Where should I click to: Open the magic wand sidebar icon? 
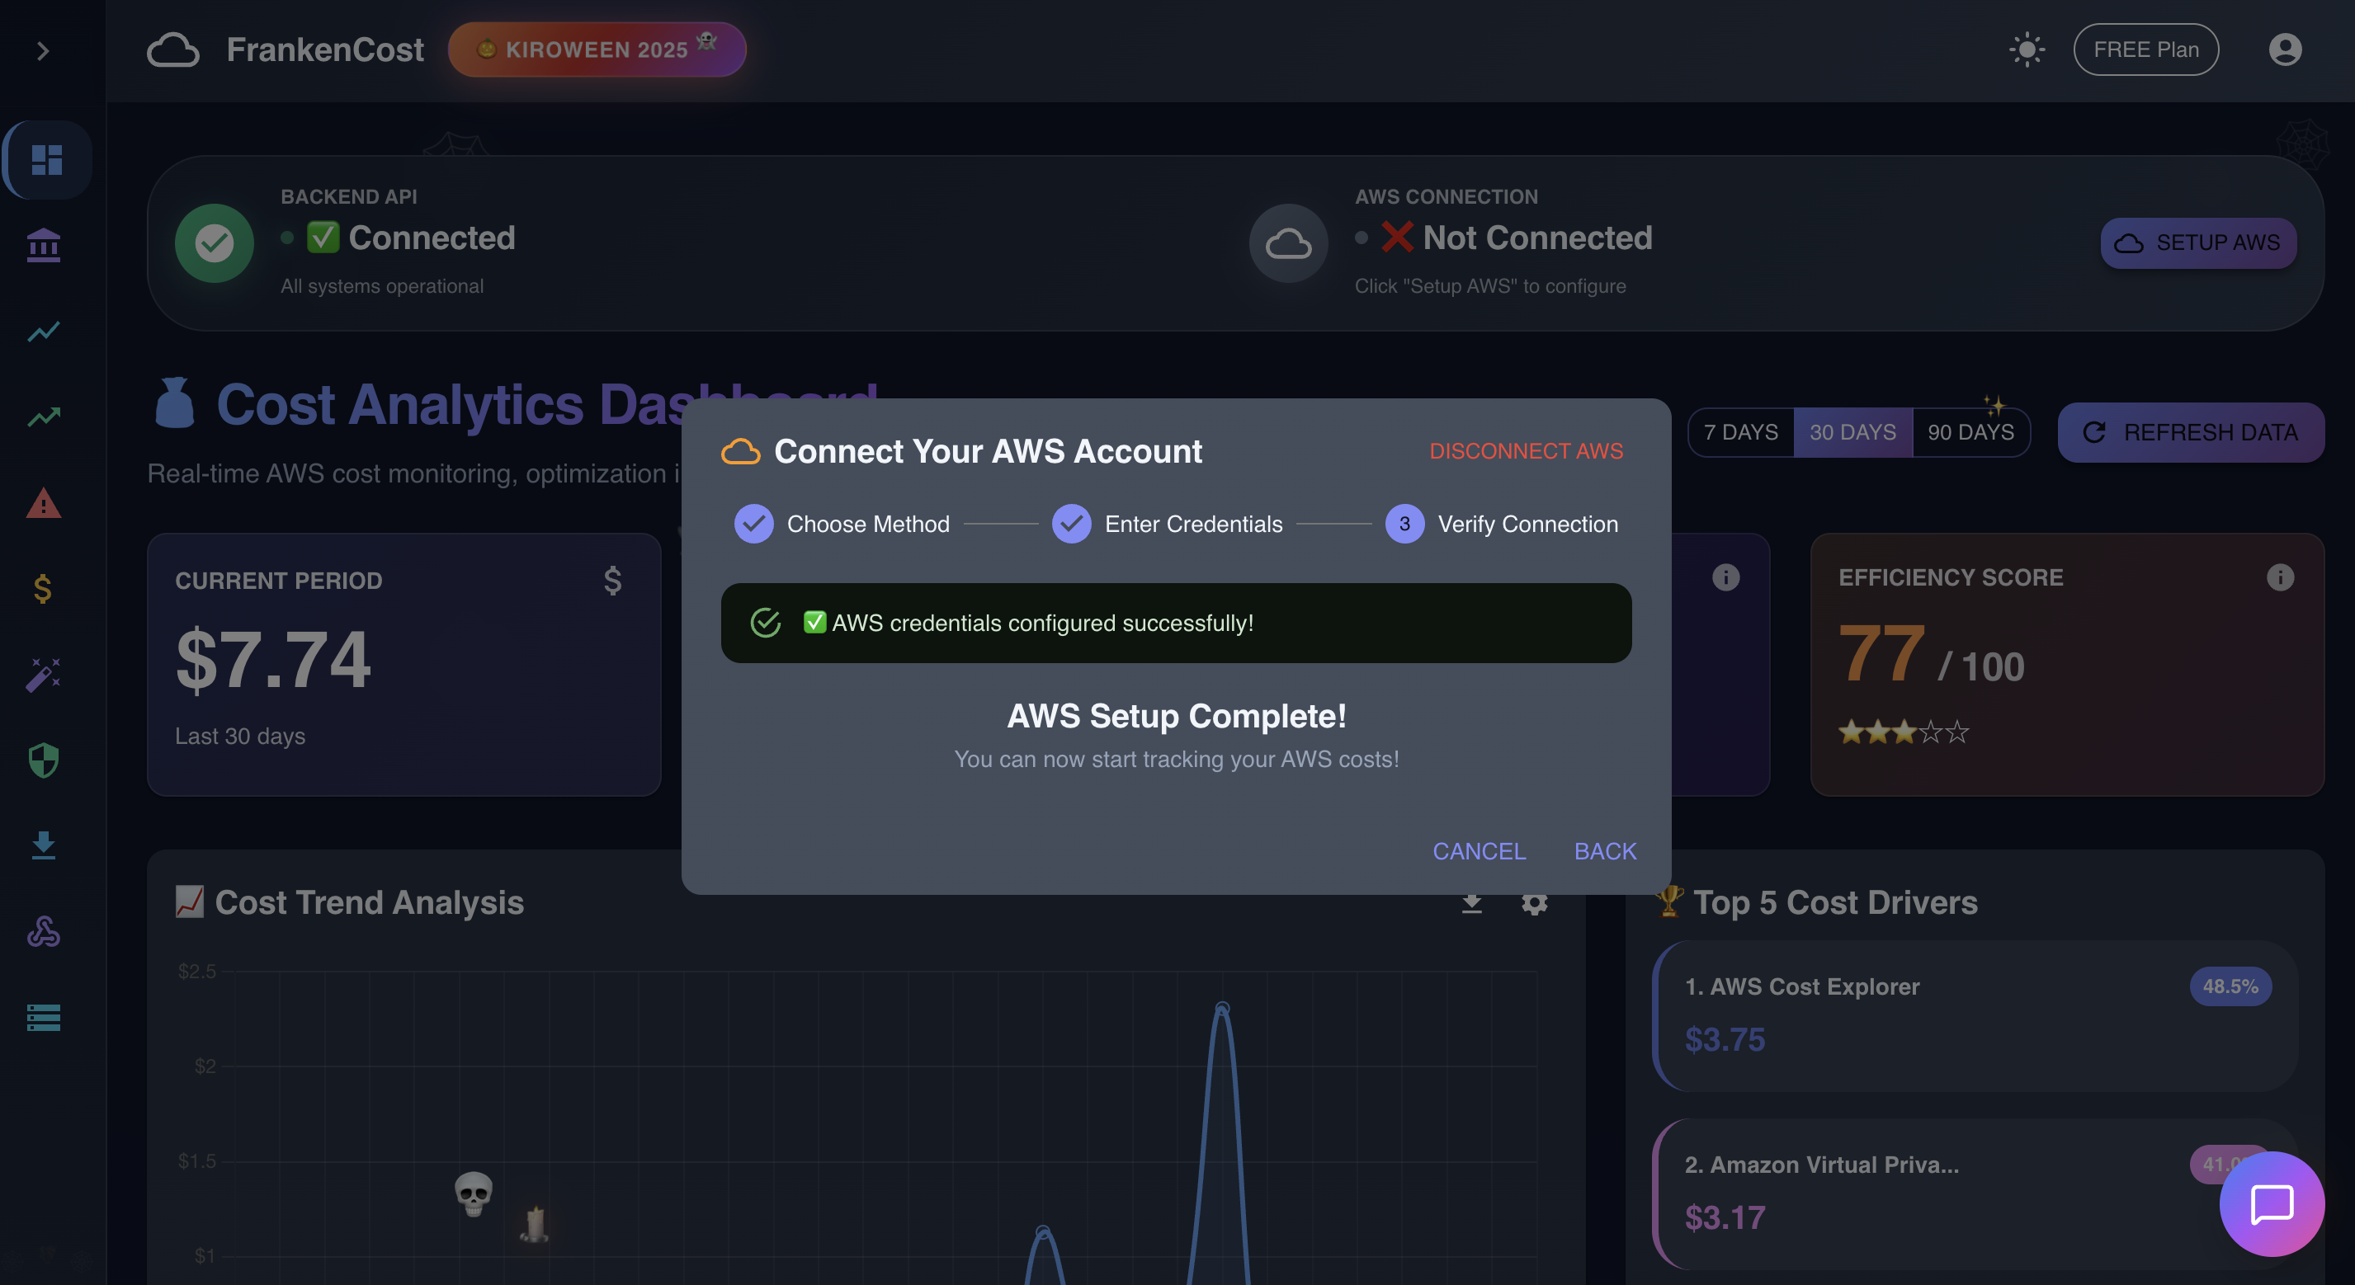(x=43, y=675)
